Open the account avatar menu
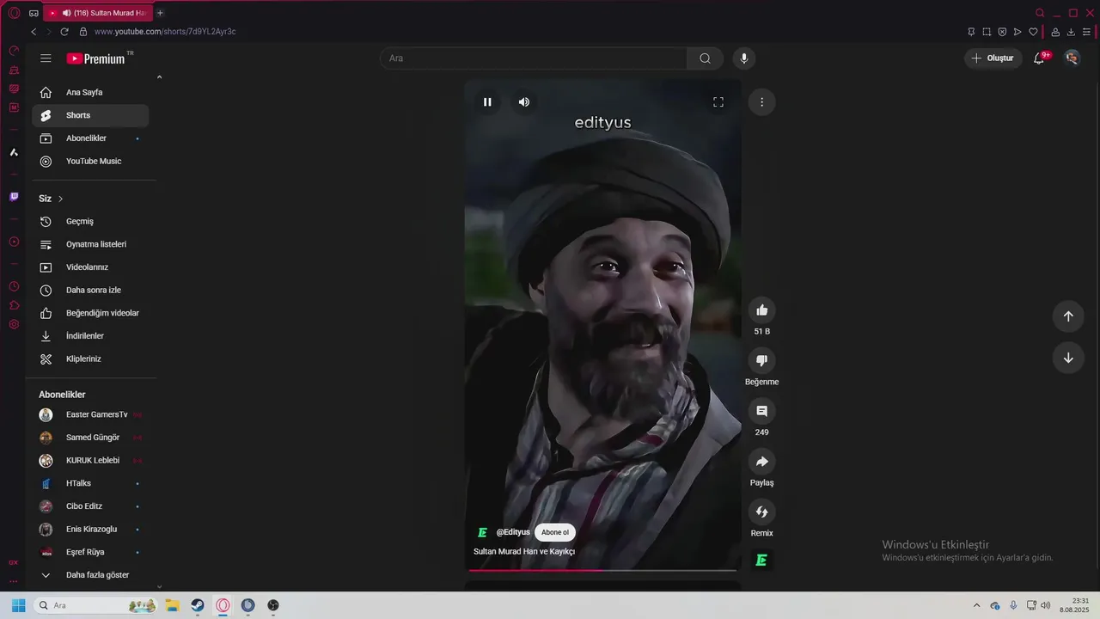 click(x=1072, y=58)
